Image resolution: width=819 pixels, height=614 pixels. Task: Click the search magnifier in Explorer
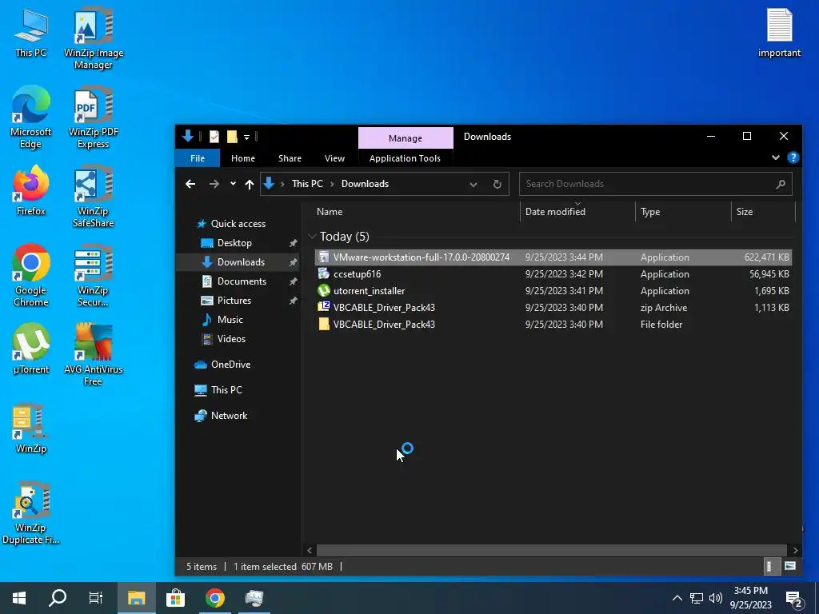(x=781, y=184)
